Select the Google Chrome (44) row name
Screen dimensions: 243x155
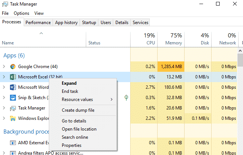[x=38, y=67]
